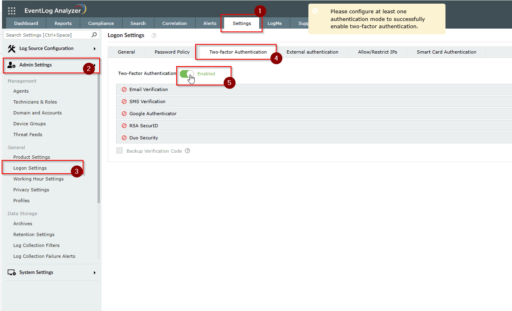Select the Two-factor Authentication tab

(x=238, y=52)
